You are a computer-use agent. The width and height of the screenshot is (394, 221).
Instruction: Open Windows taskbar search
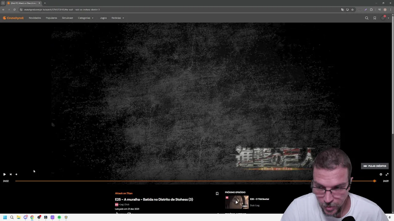pos(12,217)
